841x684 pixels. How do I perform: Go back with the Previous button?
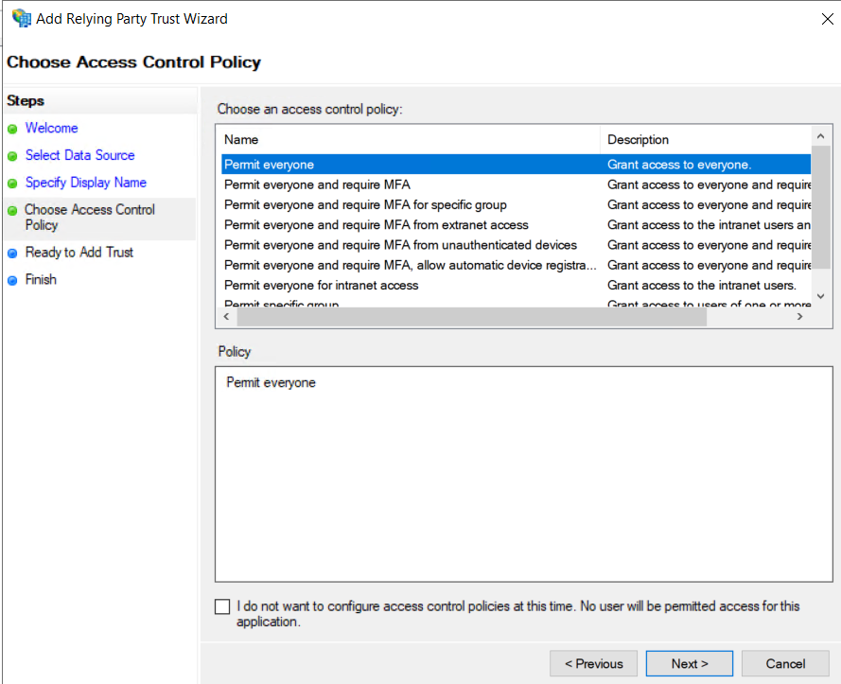(593, 663)
